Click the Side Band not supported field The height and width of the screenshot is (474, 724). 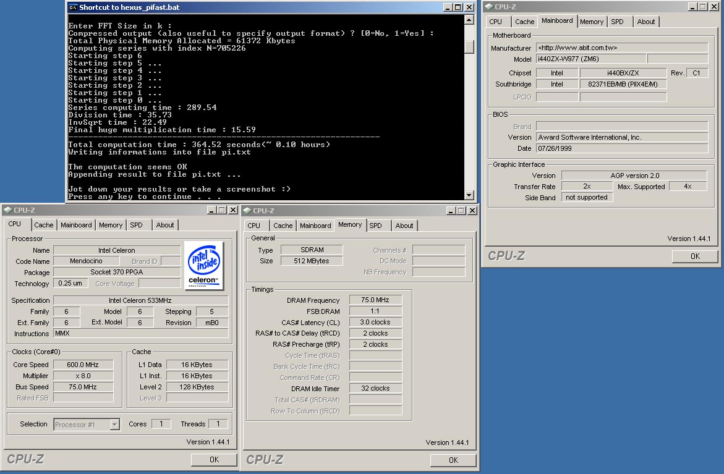pyautogui.click(x=587, y=197)
